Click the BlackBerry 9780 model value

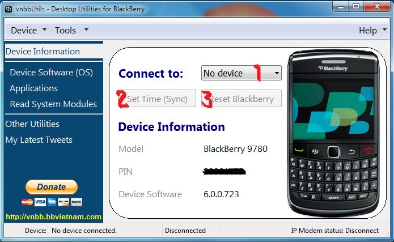pos(235,149)
